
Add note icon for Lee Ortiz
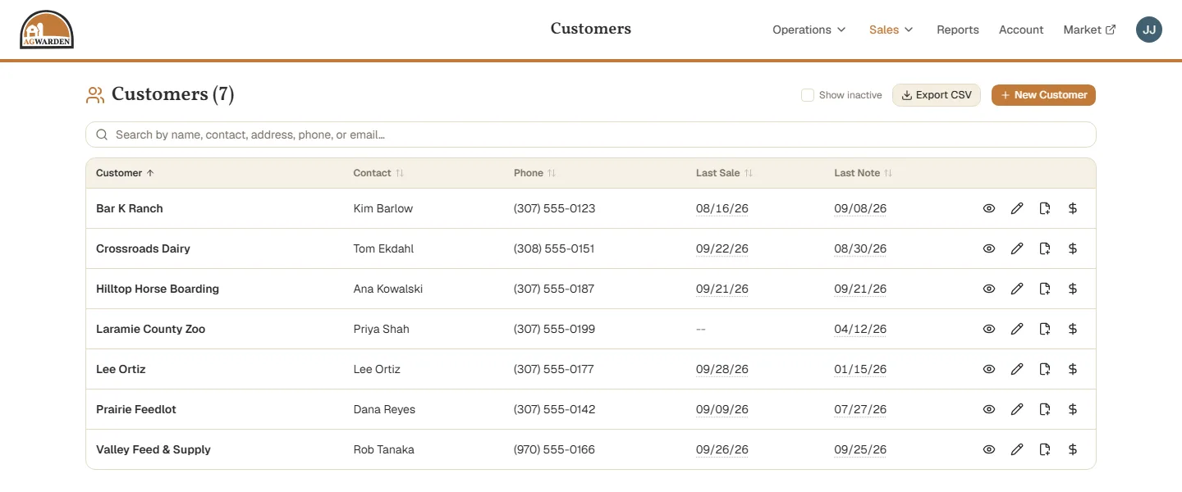(x=1045, y=369)
